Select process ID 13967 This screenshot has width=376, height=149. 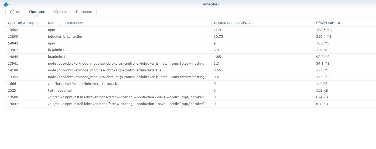[x=13, y=50]
